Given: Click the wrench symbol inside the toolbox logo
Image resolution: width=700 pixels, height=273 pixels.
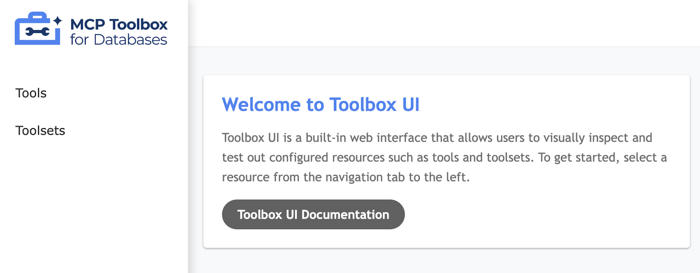Looking at the screenshot, I should [37, 31].
